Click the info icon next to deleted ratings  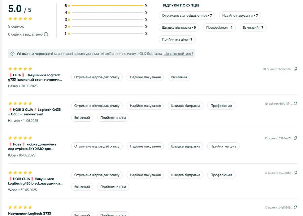pos(46,34)
